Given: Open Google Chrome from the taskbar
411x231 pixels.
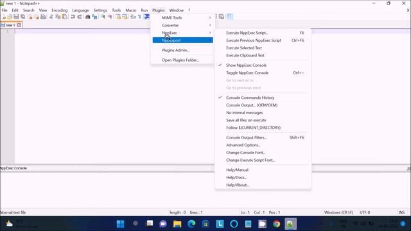Looking at the screenshot, I should [276, 224].
